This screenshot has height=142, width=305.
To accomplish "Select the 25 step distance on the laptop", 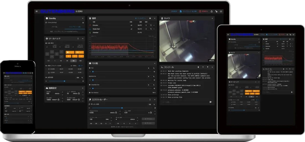I will pyautogui.click(x=67, y=61).
